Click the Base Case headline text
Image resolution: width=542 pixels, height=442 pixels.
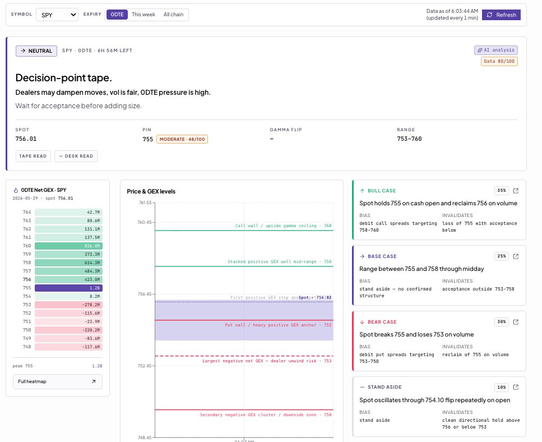point(421,269)
